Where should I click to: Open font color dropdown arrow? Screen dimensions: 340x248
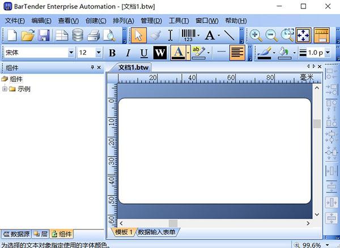pos(188,53)
